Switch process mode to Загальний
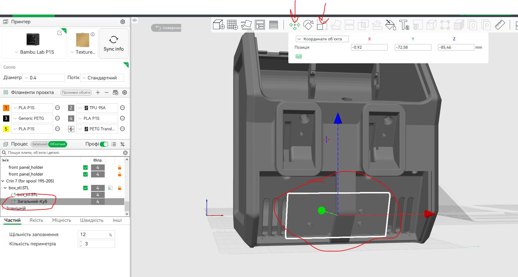 tap(40, 144)
